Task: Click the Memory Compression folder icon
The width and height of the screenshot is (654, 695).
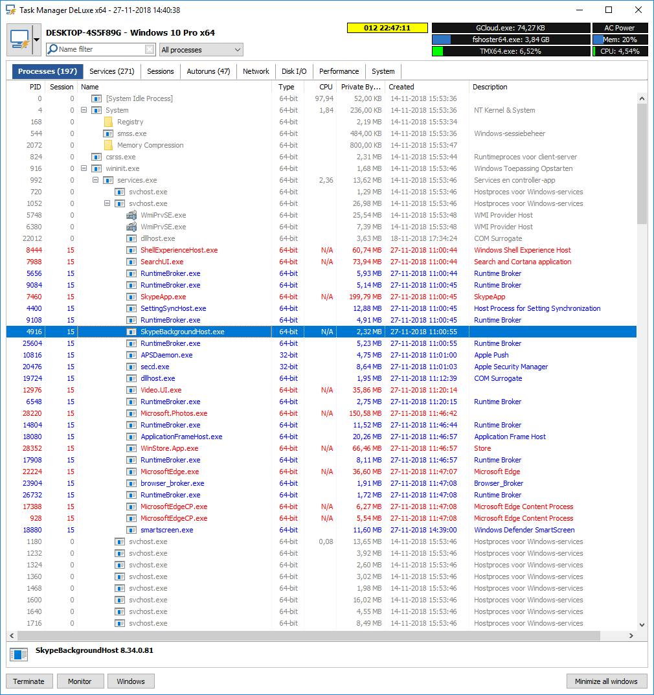Action: pos(108,145)
